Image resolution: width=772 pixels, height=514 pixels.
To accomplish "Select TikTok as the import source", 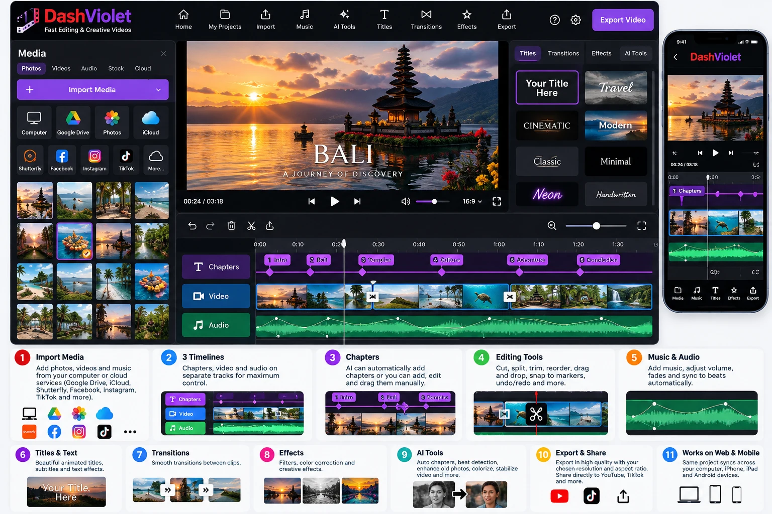I will pos(126,159).
